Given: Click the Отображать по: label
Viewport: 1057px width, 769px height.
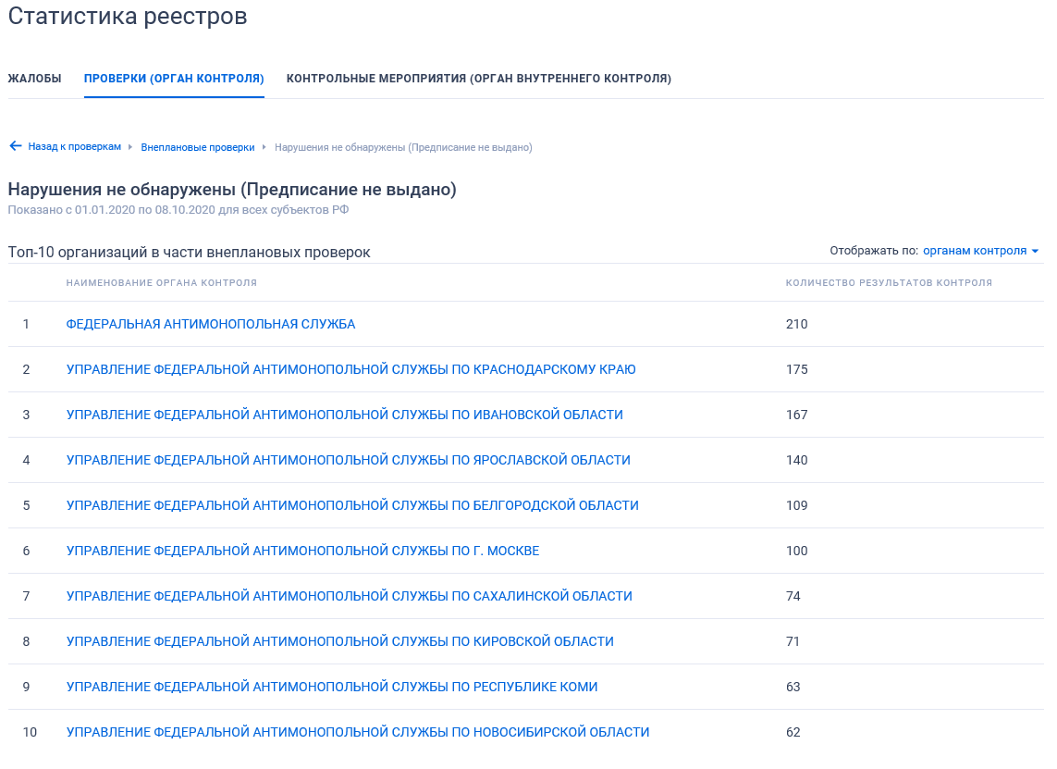Looking at the screenshot, I should pos(874,250).
